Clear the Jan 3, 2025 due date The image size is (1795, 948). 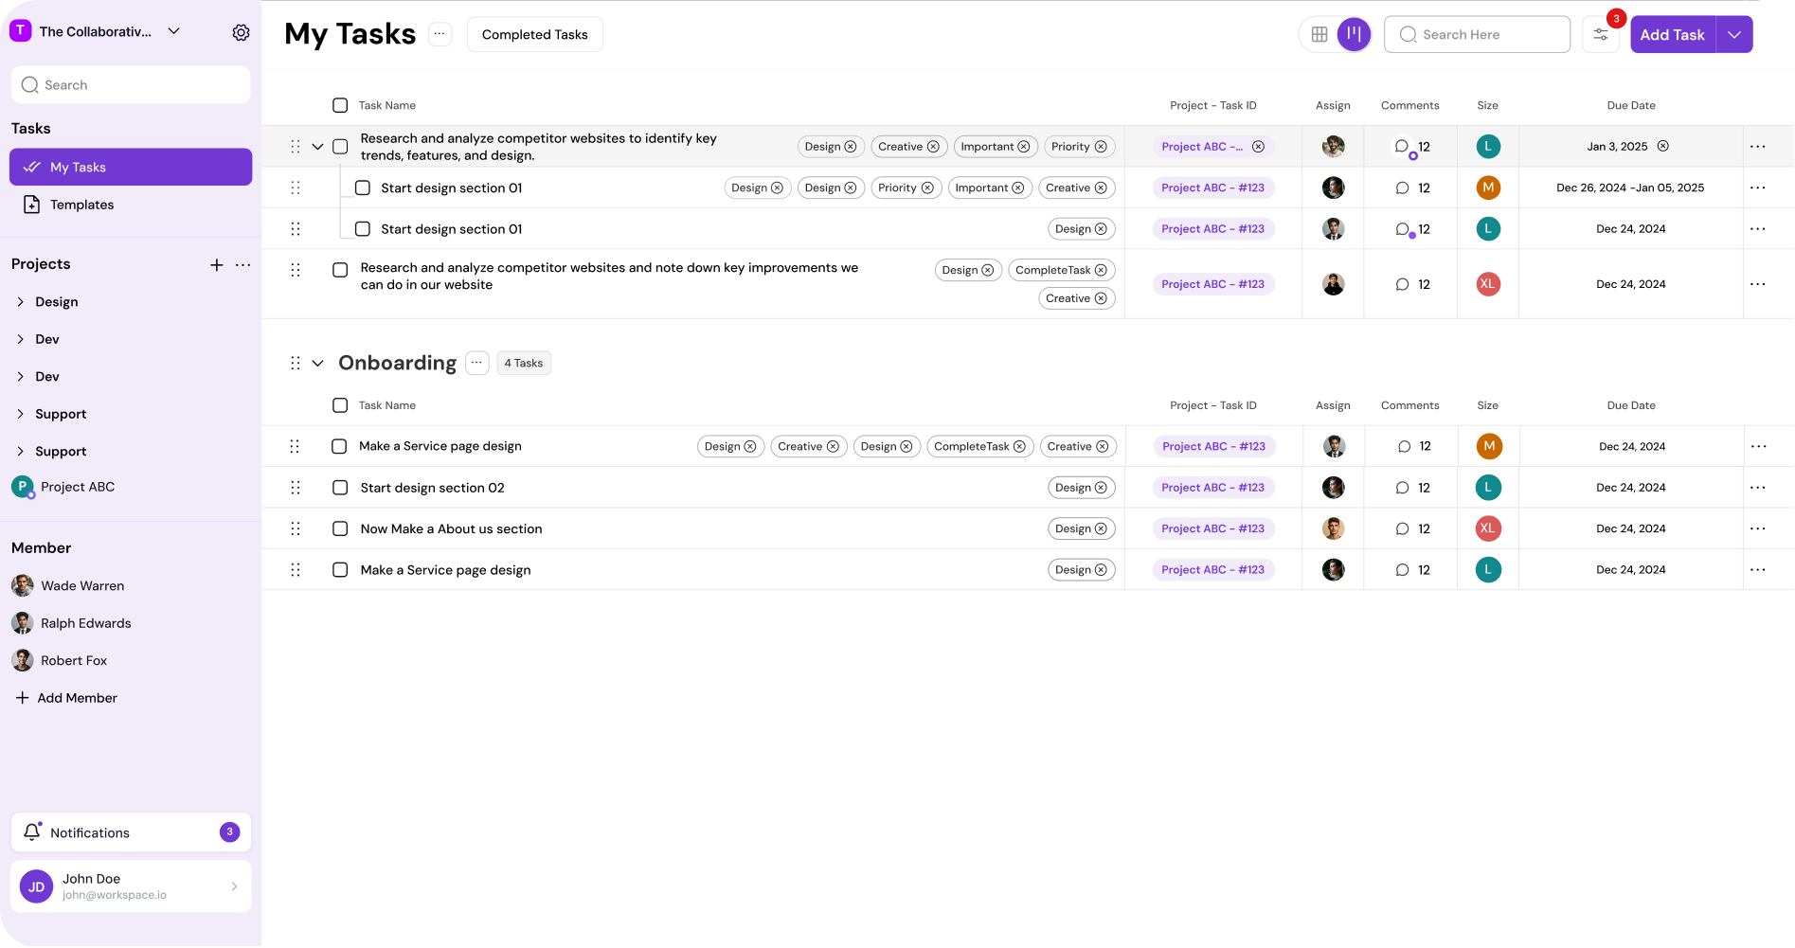[x=1662, y=147]
